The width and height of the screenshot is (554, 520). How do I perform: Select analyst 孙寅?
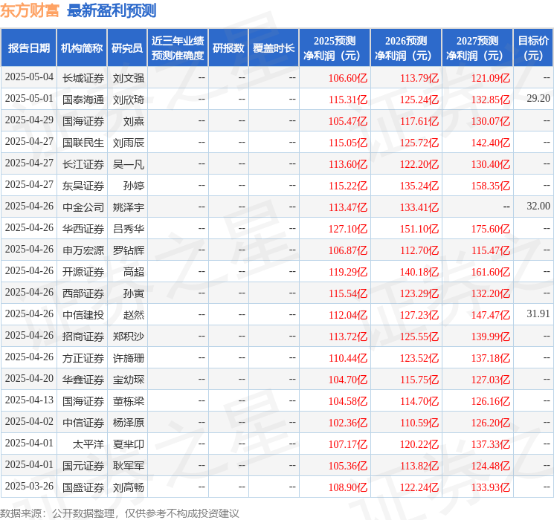point(134,293)
